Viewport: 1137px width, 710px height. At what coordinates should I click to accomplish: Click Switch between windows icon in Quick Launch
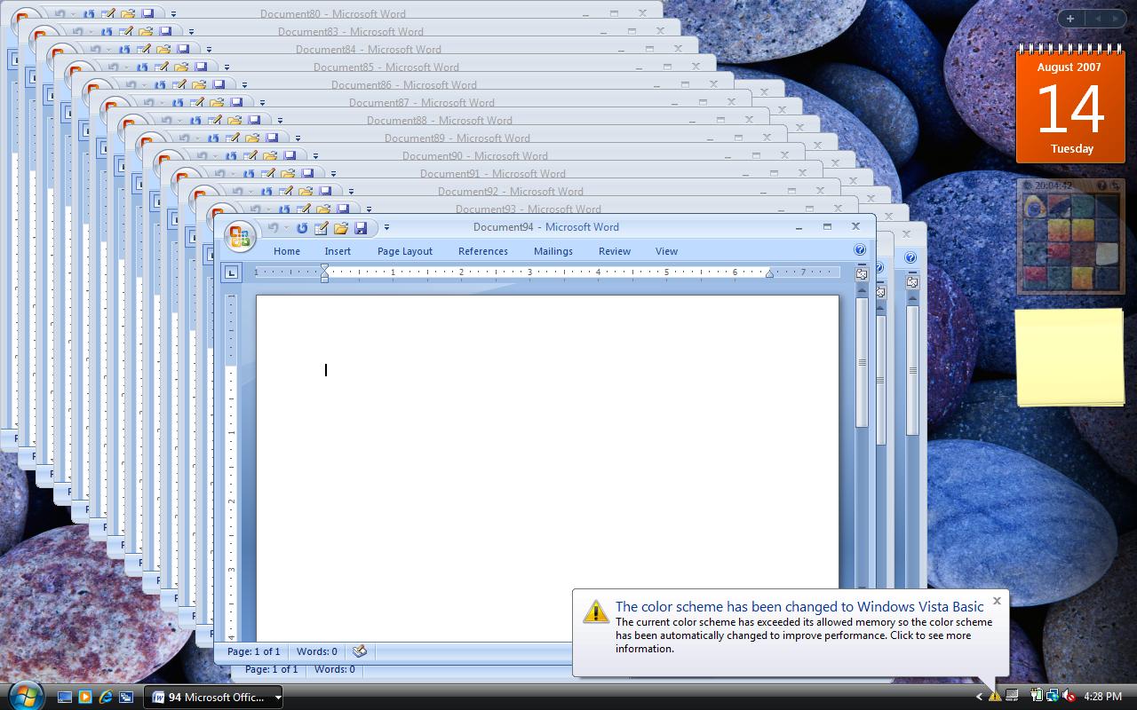126,697
